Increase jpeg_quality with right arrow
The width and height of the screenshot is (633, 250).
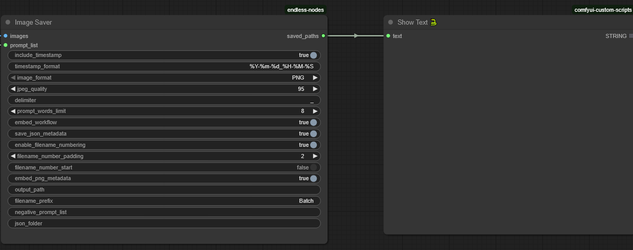[315, 89]
